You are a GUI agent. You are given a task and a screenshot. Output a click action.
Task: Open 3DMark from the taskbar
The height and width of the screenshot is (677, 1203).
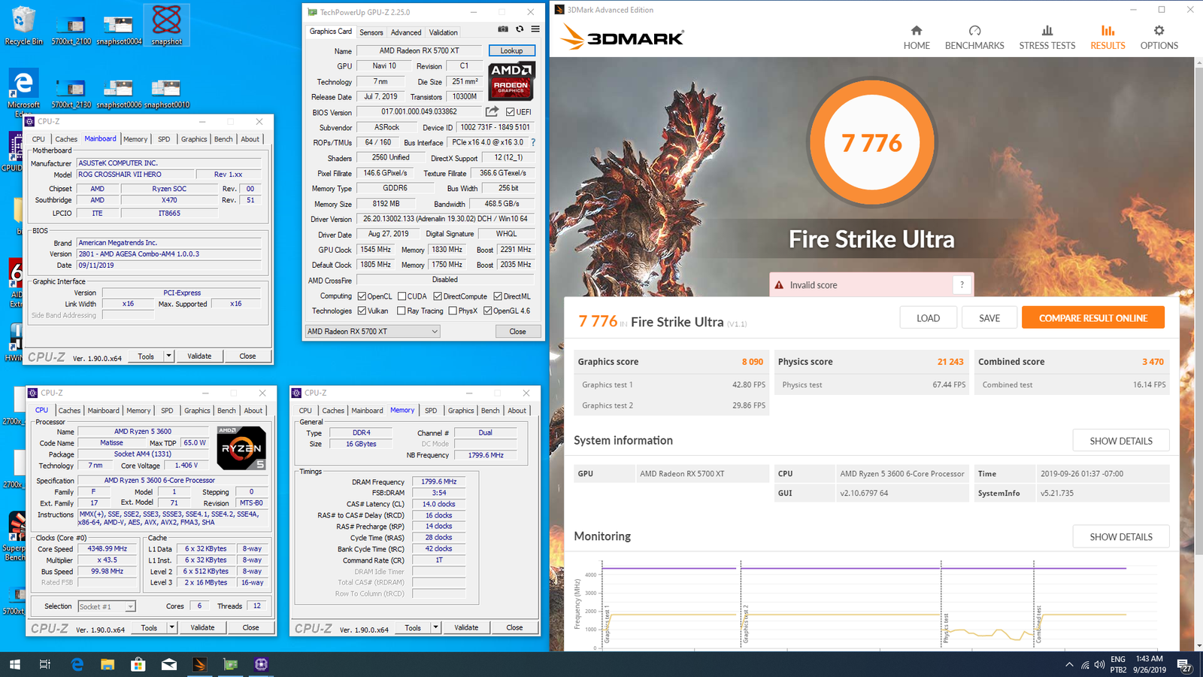click(199, 664)
